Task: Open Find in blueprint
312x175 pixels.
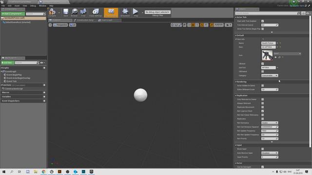Action: tap(83, 12)
